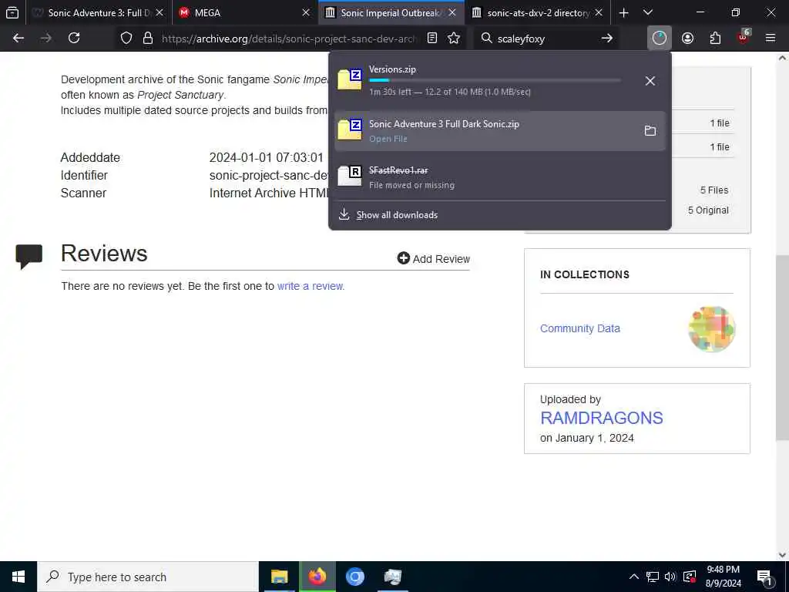Close the MEGA tab

[305, 12]
